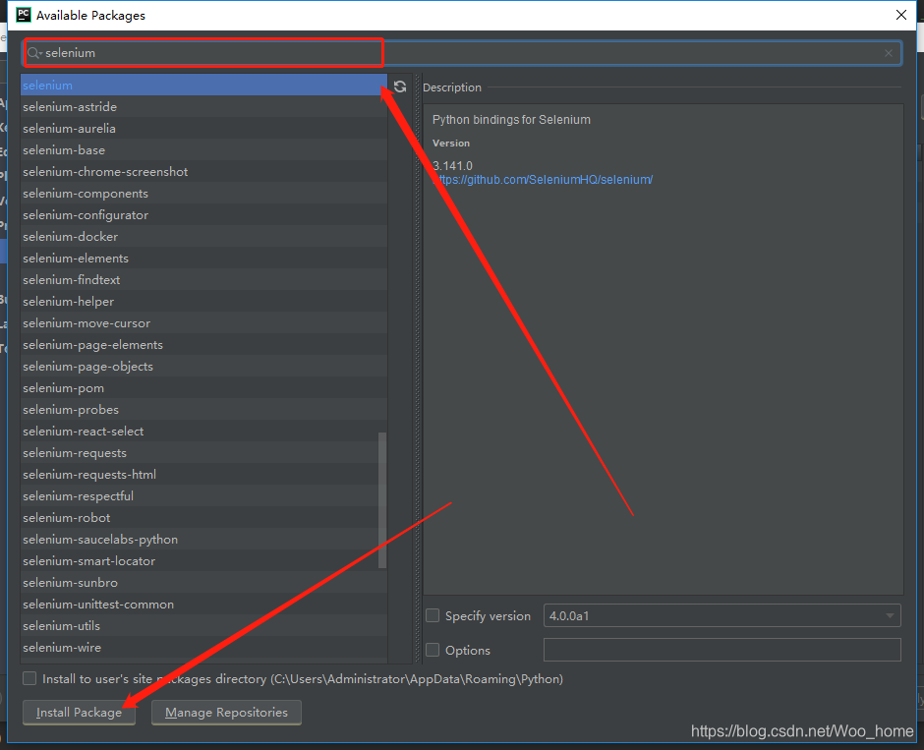Select selenium-respectful package
This screenshot has height=750, width=924.
pos(203,496)
